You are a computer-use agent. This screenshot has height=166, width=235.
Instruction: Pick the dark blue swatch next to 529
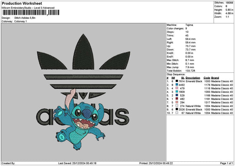pyautogui.click(x=177, y=95)
